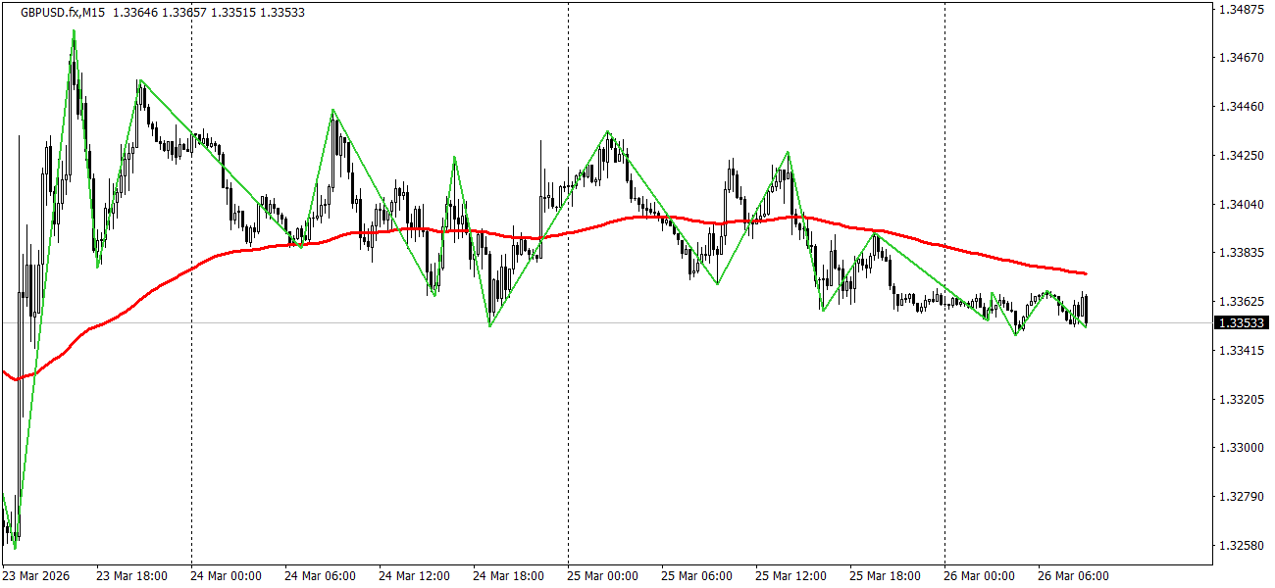Screen dimensions: 1275x588
Task: Click the 24 Mar 18:00 time label
Action: pos(508,576)
